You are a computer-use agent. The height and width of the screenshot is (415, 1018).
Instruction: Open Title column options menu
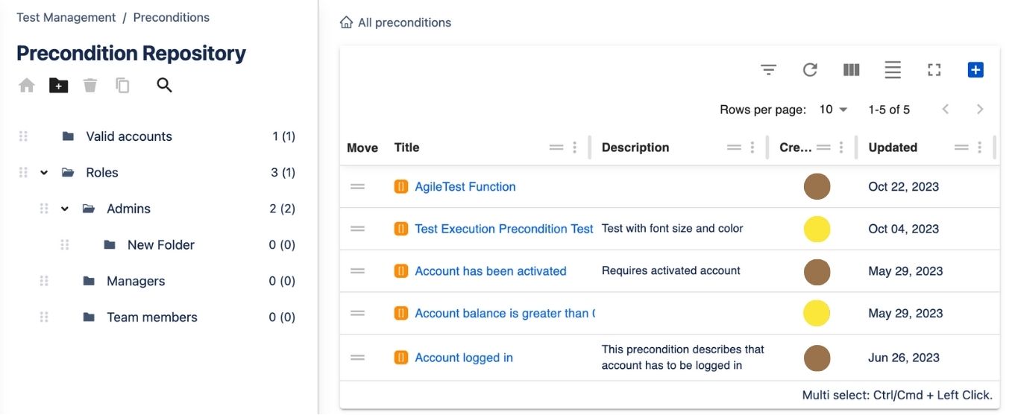click(x=574, y=148)
